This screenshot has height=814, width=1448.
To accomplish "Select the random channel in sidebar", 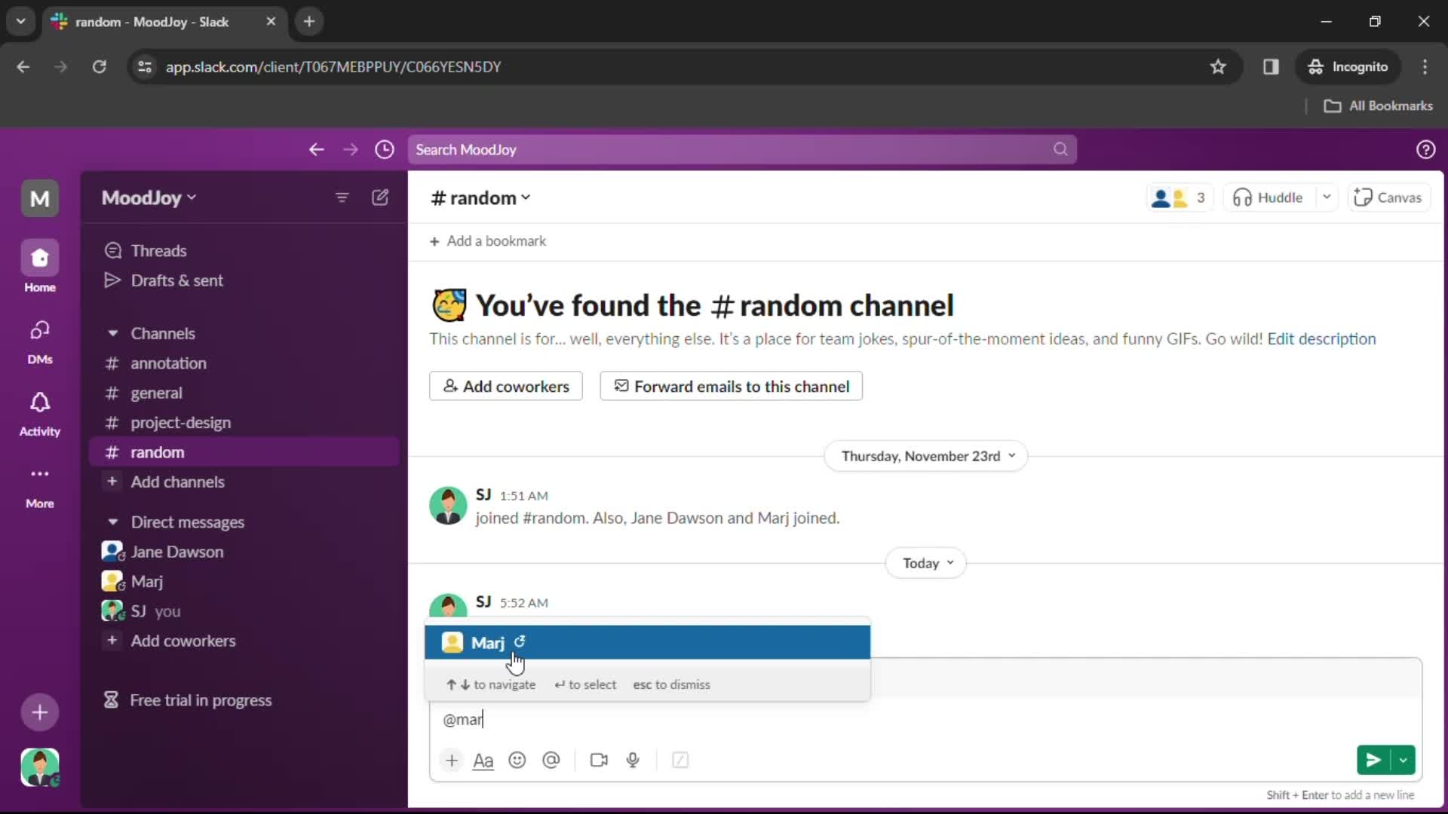I will tap(243, 453).
